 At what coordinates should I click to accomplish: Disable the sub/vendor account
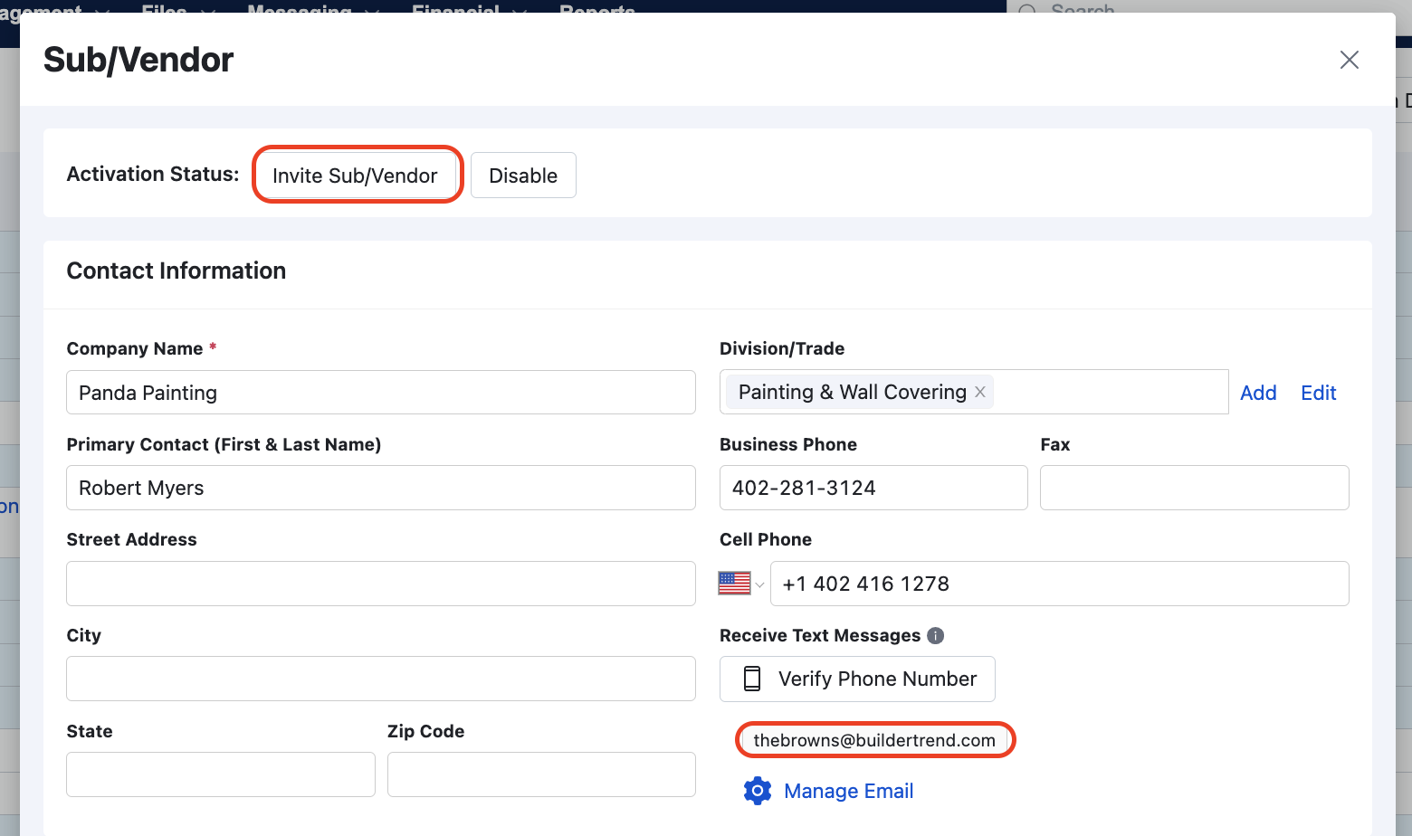(x=523, y=176)
